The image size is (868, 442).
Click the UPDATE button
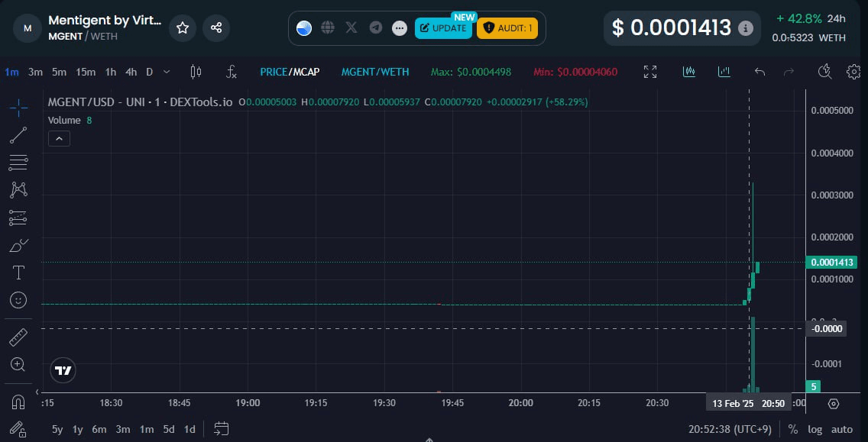(443, 27)
